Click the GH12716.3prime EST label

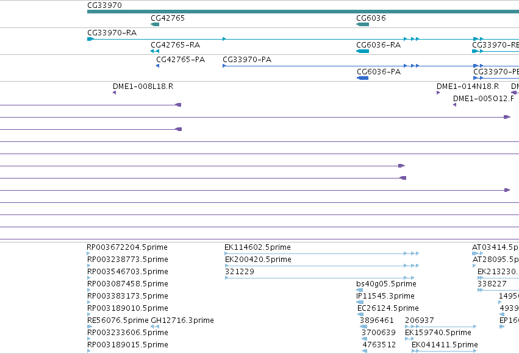[182, 320]
